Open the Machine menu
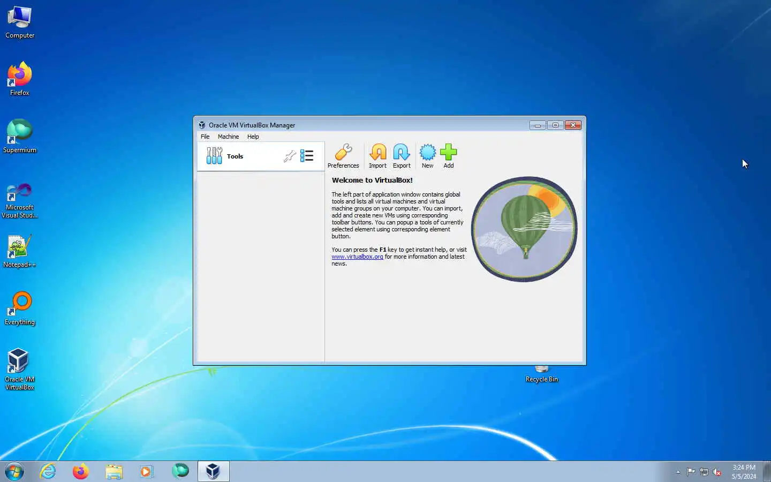 click(x=228, y=137)
